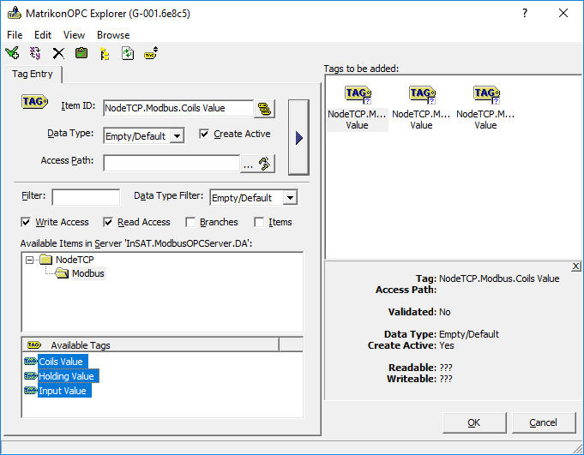Click the tag icon button beside Item ID
Viewport: 584px width, 455px height.
265,108
